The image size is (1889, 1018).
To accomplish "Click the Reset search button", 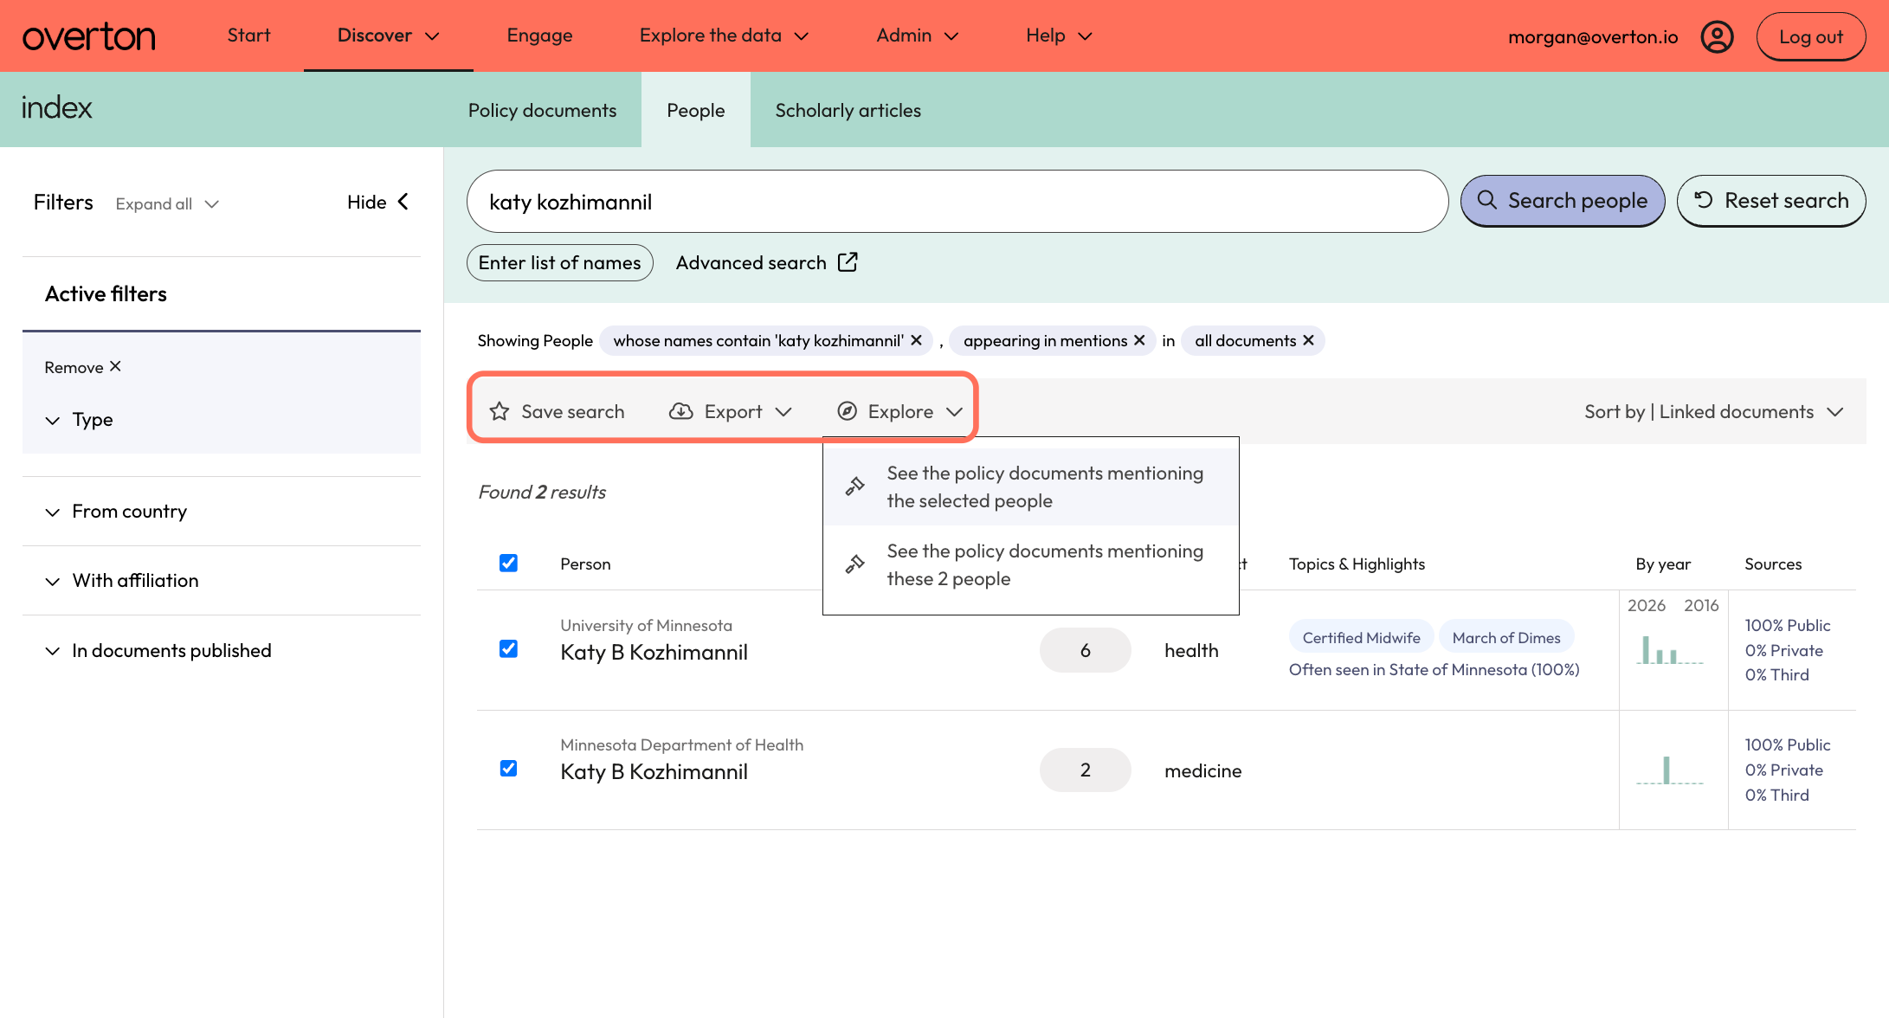I will click(x=1771, y=201).
